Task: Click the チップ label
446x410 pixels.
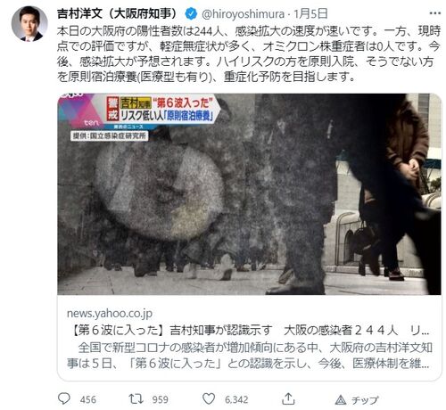Action: [x=365, y=400]
